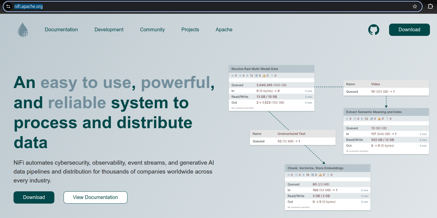Click stopped square icon in Chunk, Vectorize card
The image size is (437, 218).
coord(312,175)
